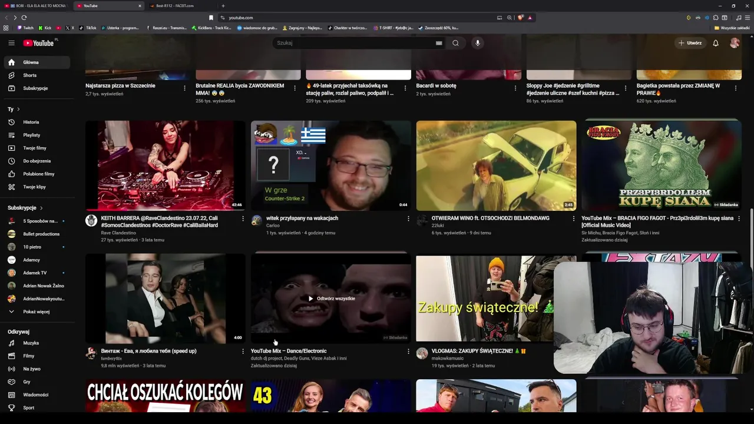Open the Wiadomości news icon
The image size is (754, 424).
[11, 395]
